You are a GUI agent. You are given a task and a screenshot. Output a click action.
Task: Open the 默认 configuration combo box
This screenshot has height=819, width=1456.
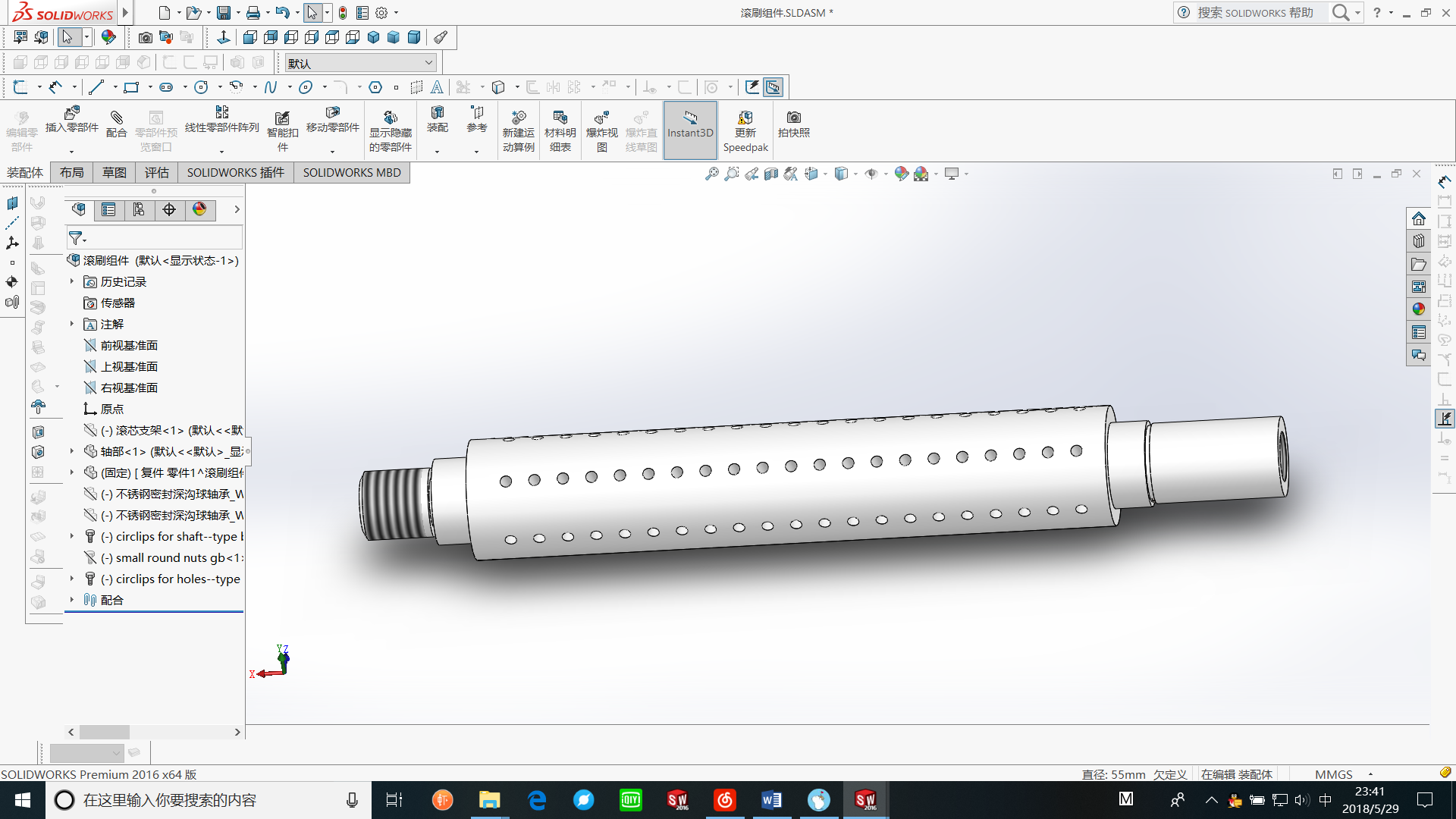[x=360, y=63]
